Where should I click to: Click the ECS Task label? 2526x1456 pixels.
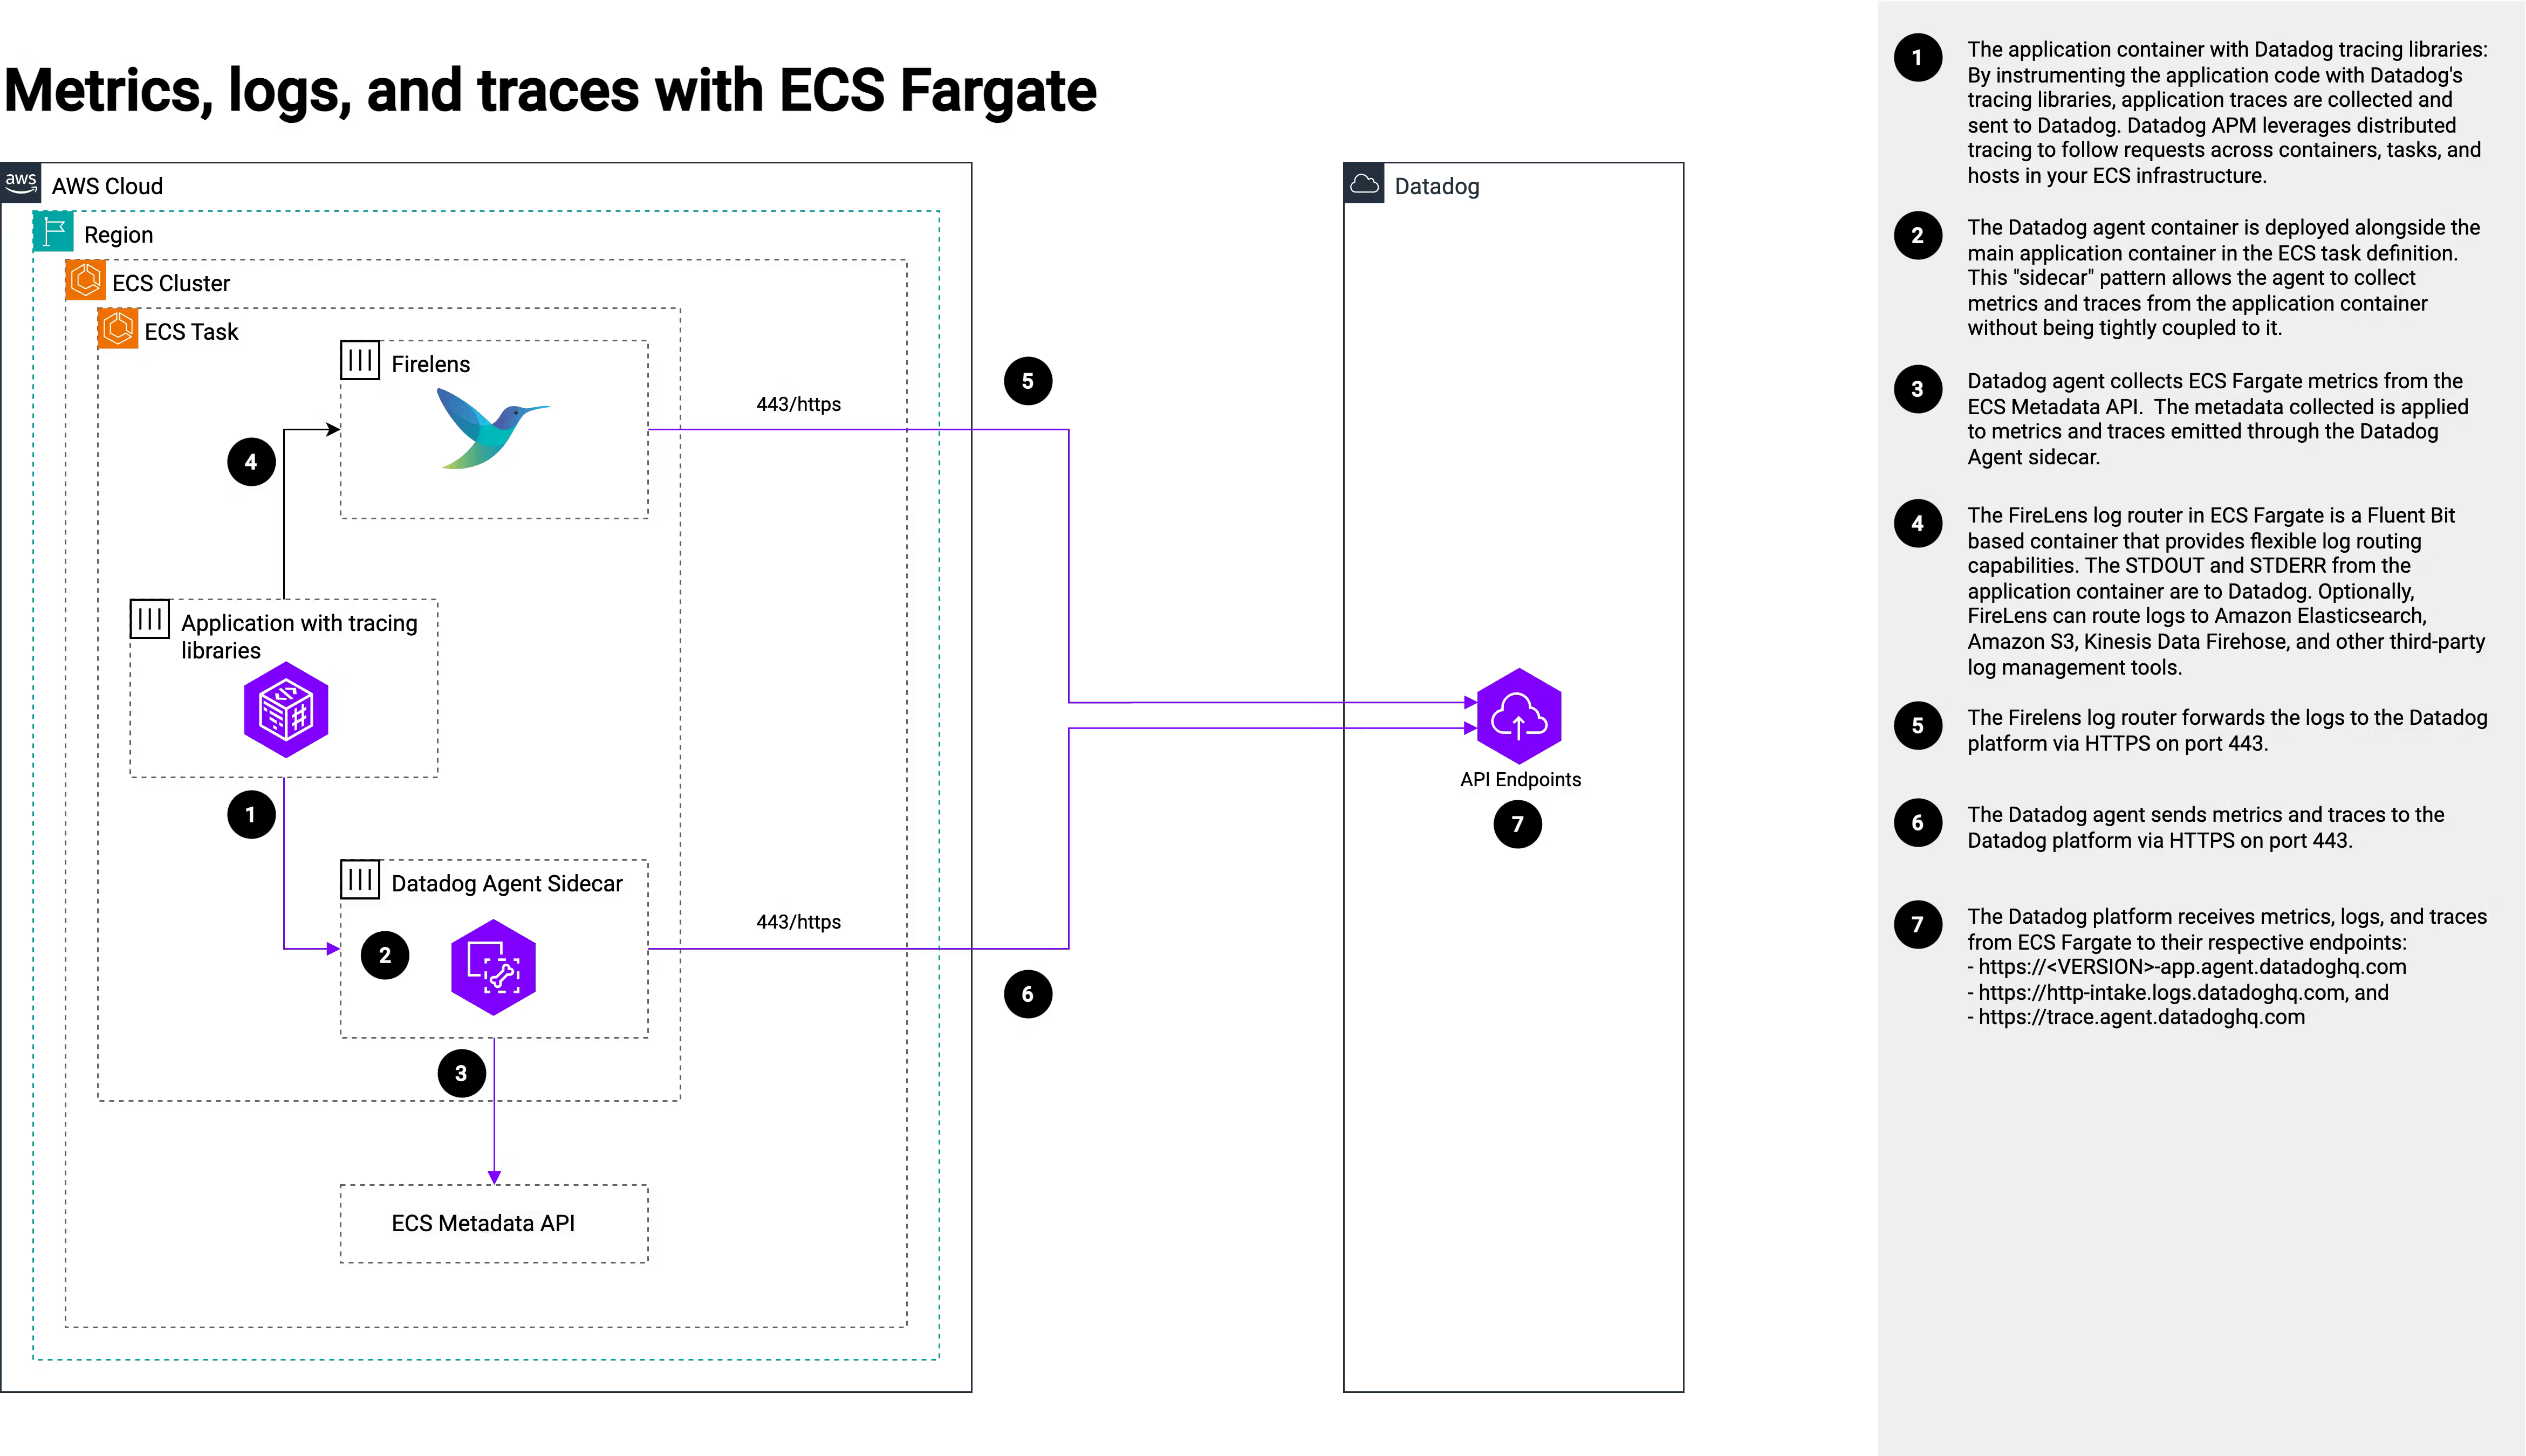click(191, 332)
